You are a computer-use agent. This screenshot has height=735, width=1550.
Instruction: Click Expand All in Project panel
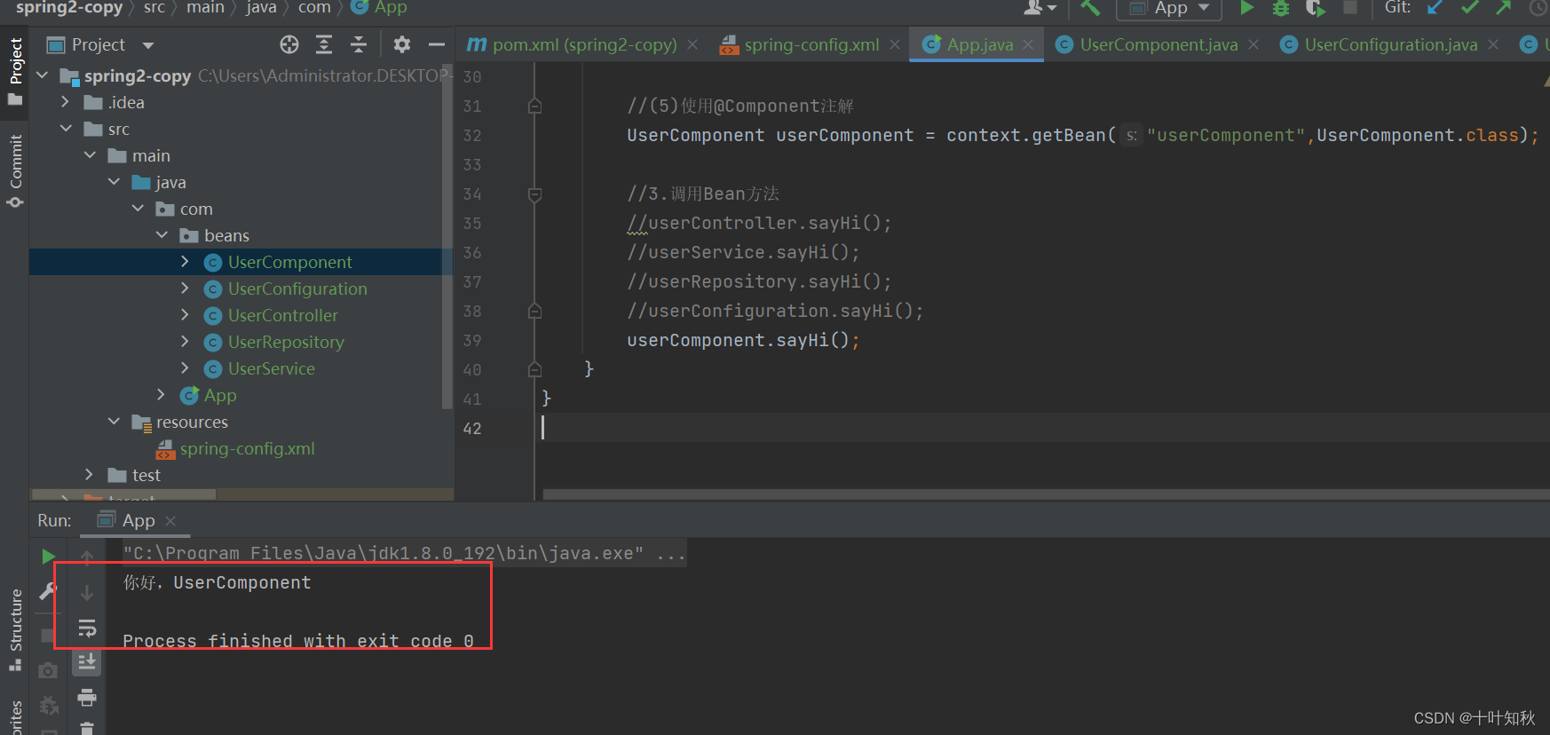324,44
